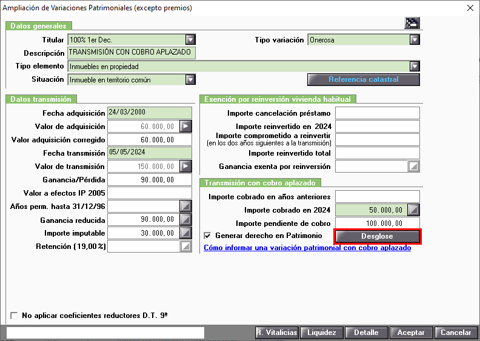Check No aplicar coeficientes reductores D.T. 9ª

14,316
